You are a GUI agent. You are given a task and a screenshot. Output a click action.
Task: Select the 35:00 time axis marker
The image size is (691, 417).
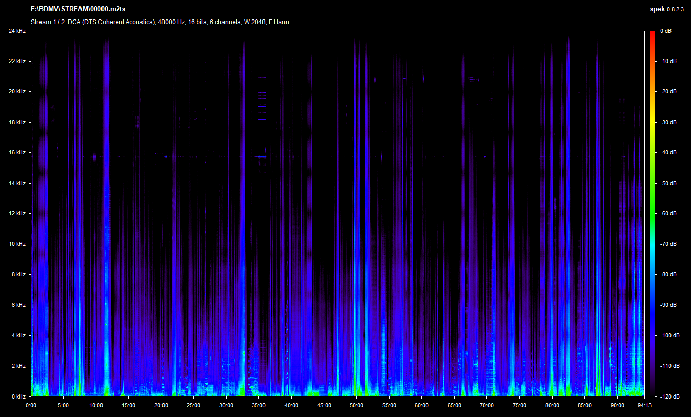tap(259, 405)
